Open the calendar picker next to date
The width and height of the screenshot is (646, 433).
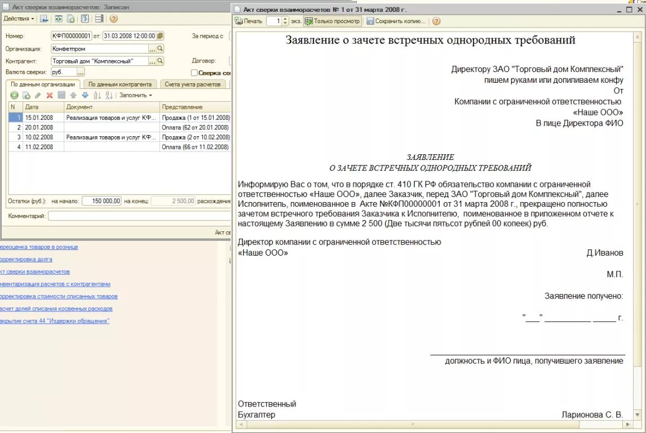(160, 36)
